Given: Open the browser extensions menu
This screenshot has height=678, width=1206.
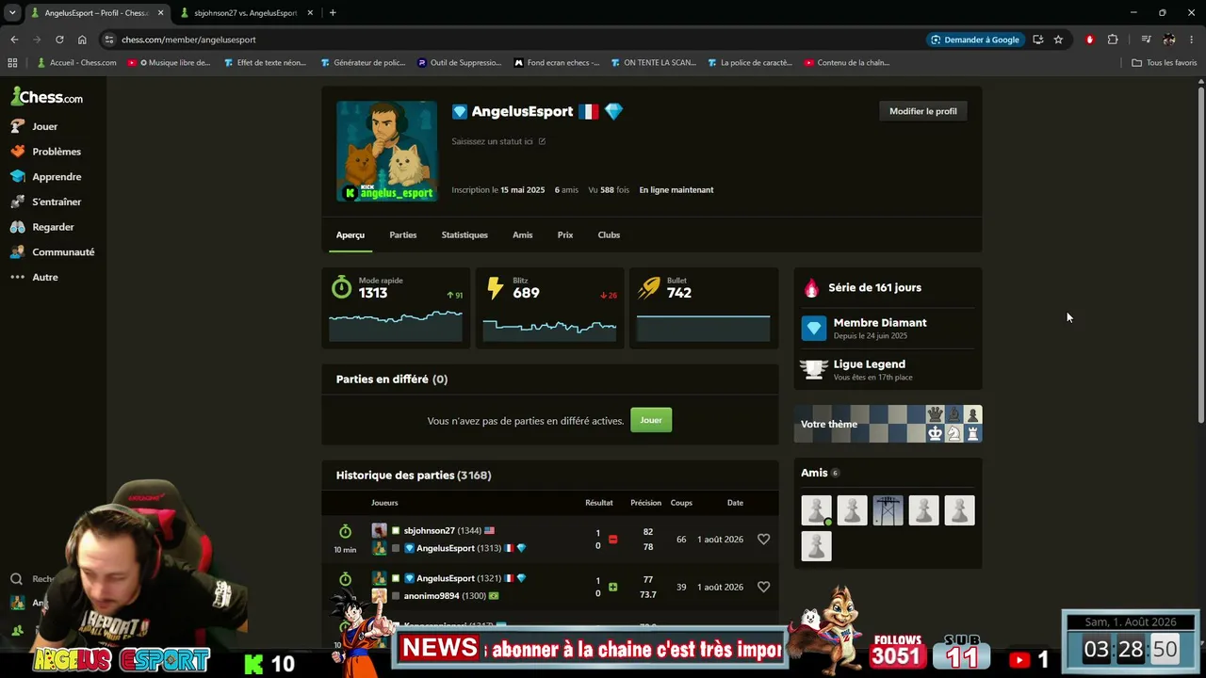Looking at the screenshot, I should 1113,40.
